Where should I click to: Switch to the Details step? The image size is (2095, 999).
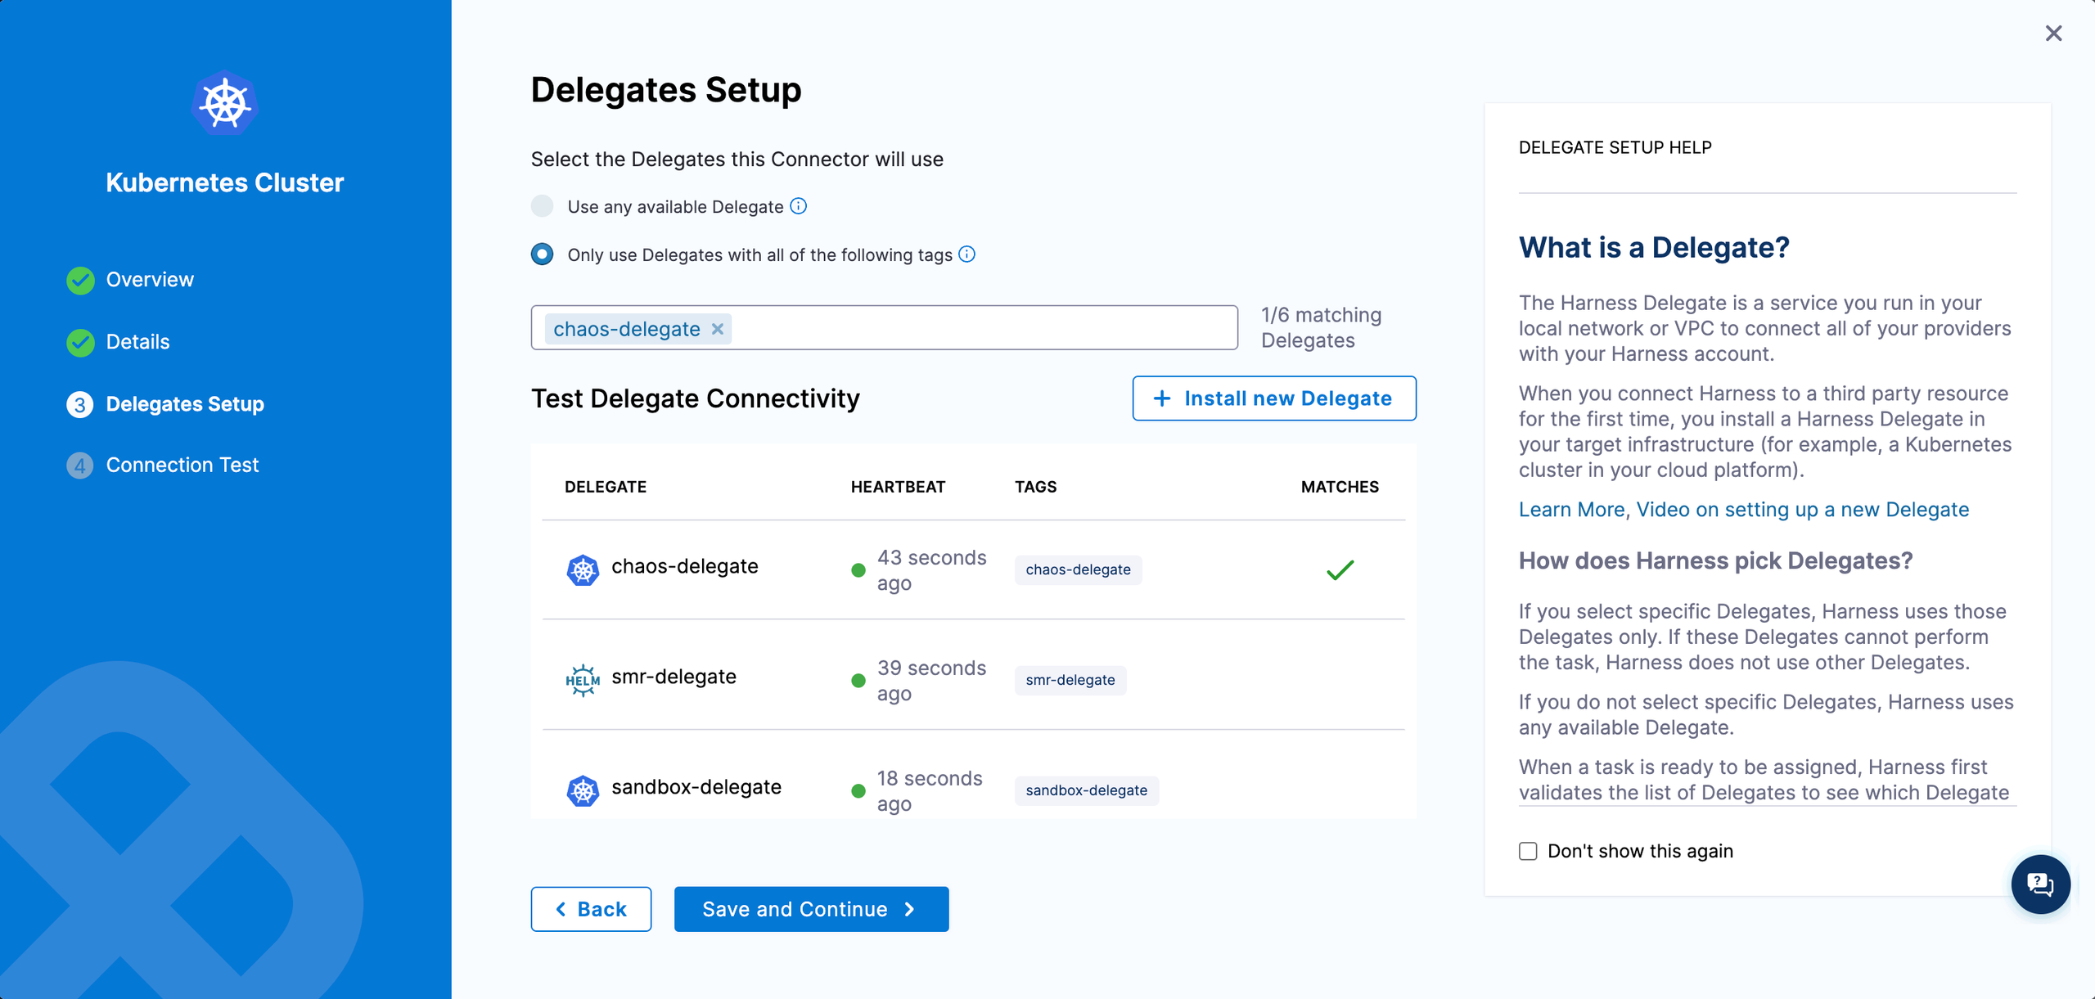click(137, 341)
